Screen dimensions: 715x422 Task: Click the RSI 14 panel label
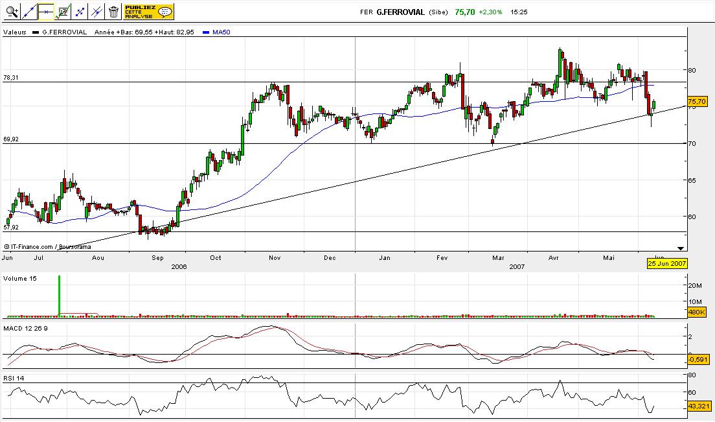pyautogui.click(x=14, y=378)
